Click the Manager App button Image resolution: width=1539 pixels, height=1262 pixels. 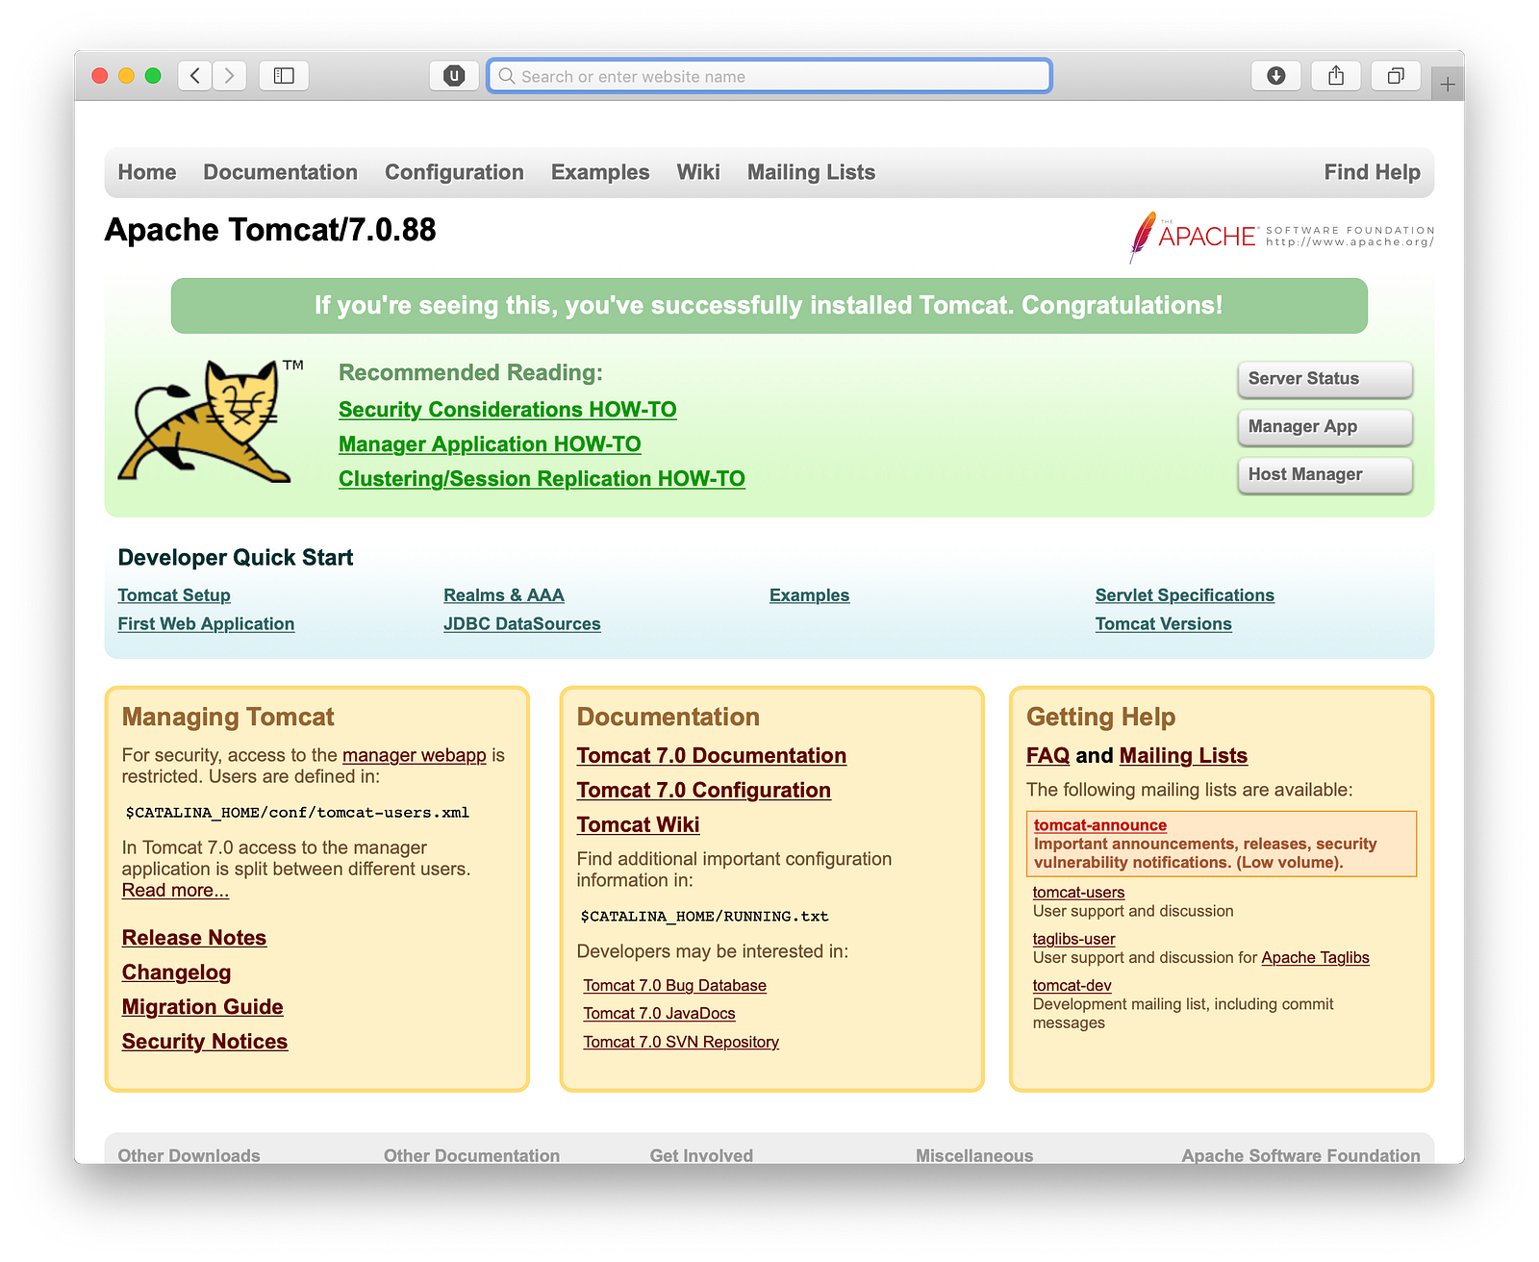tap(1325, 427)
